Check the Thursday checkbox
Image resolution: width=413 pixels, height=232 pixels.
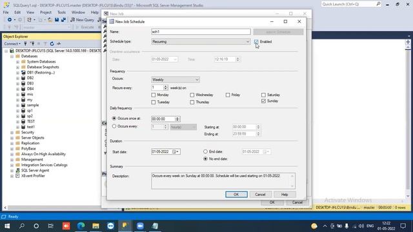click(x=192, y=102)
